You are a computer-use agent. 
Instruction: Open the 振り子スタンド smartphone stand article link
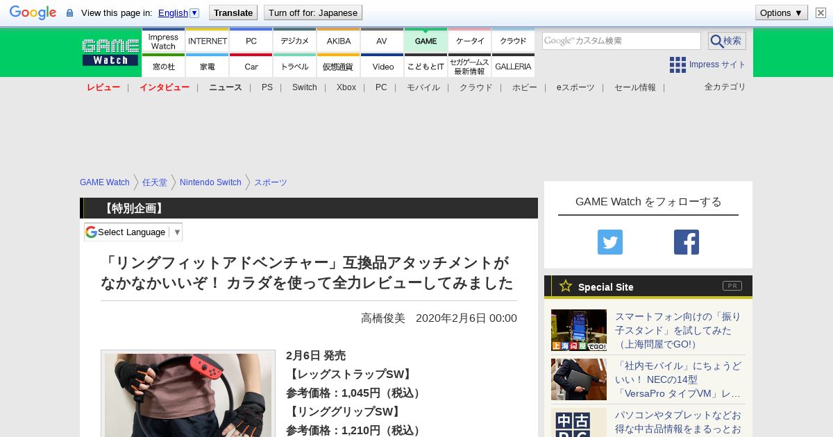click(679, 330)
